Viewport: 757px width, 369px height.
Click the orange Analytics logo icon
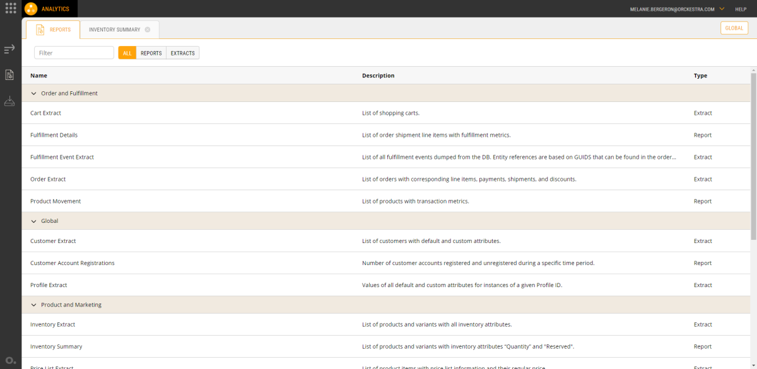pos(31,9)
